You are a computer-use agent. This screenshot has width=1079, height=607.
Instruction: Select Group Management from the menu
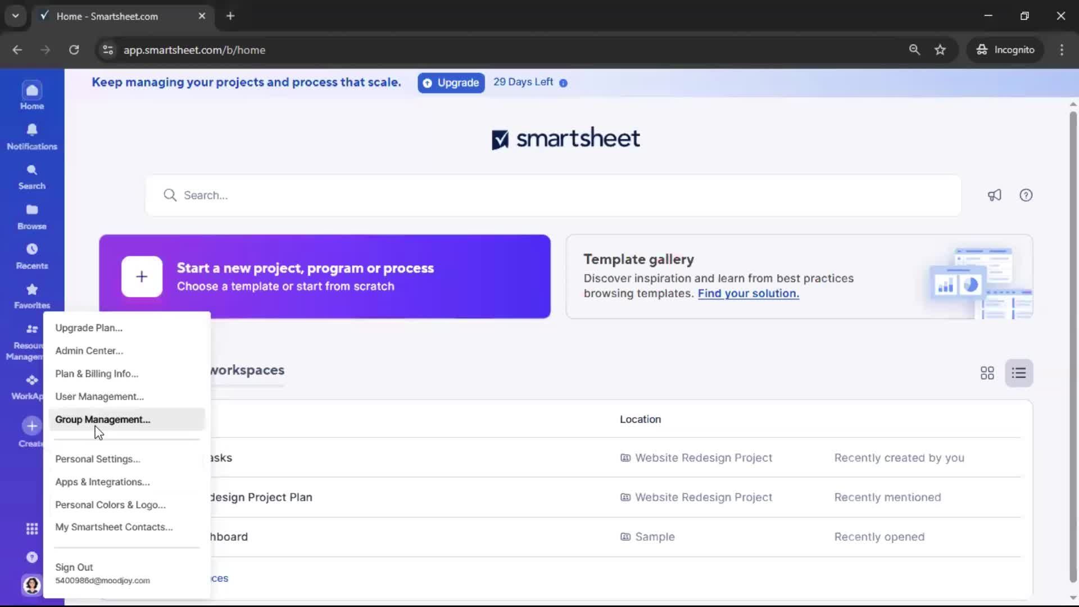(103, 419)
